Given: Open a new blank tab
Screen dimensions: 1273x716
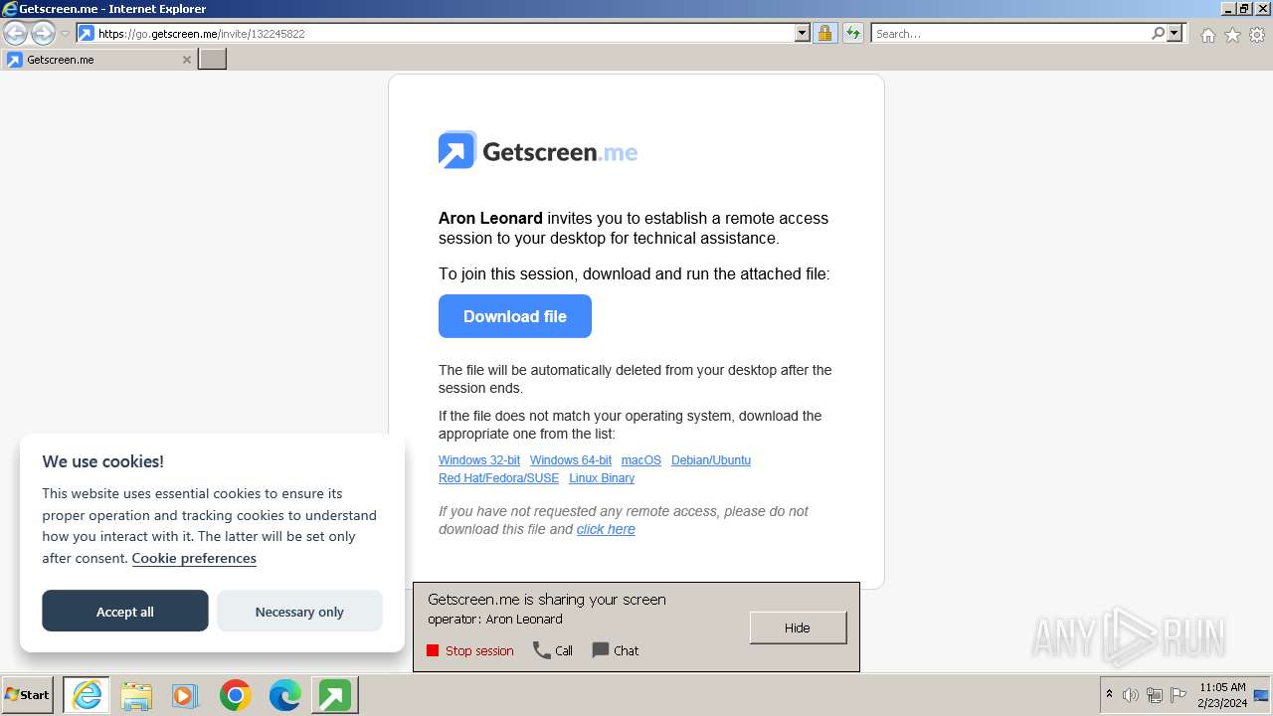Looking at the screenshot, I should pyautogui.click(x=213, y=60).
